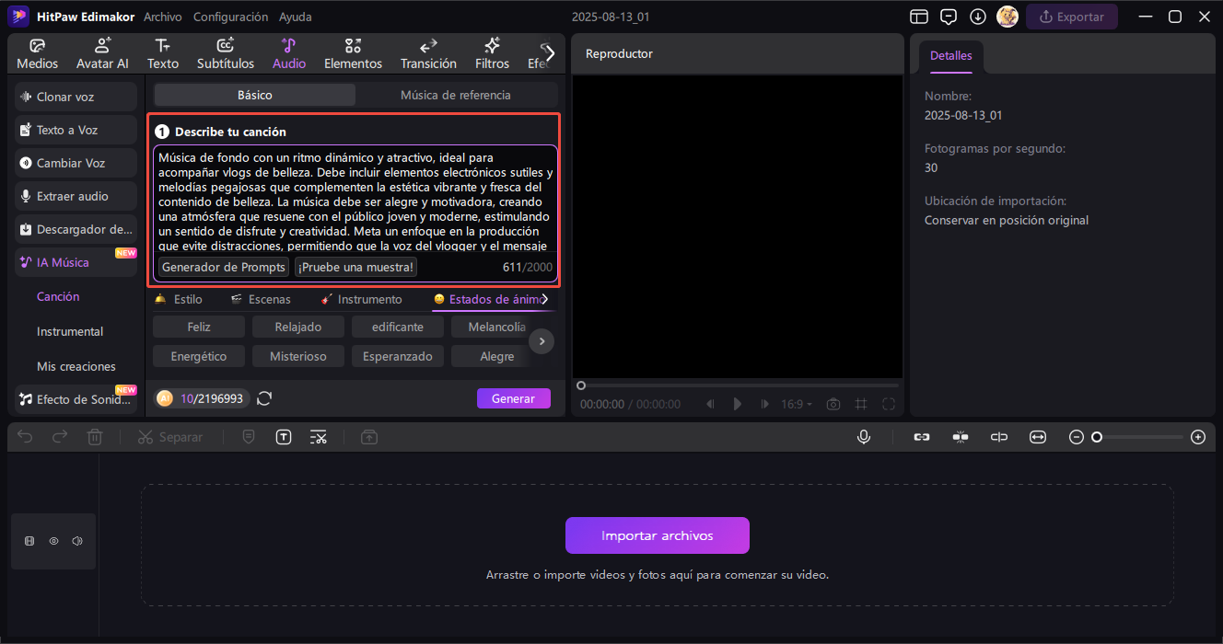Choose the Misterioso mood tag
This screenshot has width=1223, height=644.
click(298, 356)
